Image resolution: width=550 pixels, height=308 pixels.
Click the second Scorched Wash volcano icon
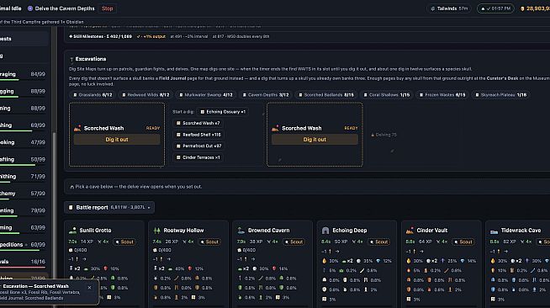275,128
